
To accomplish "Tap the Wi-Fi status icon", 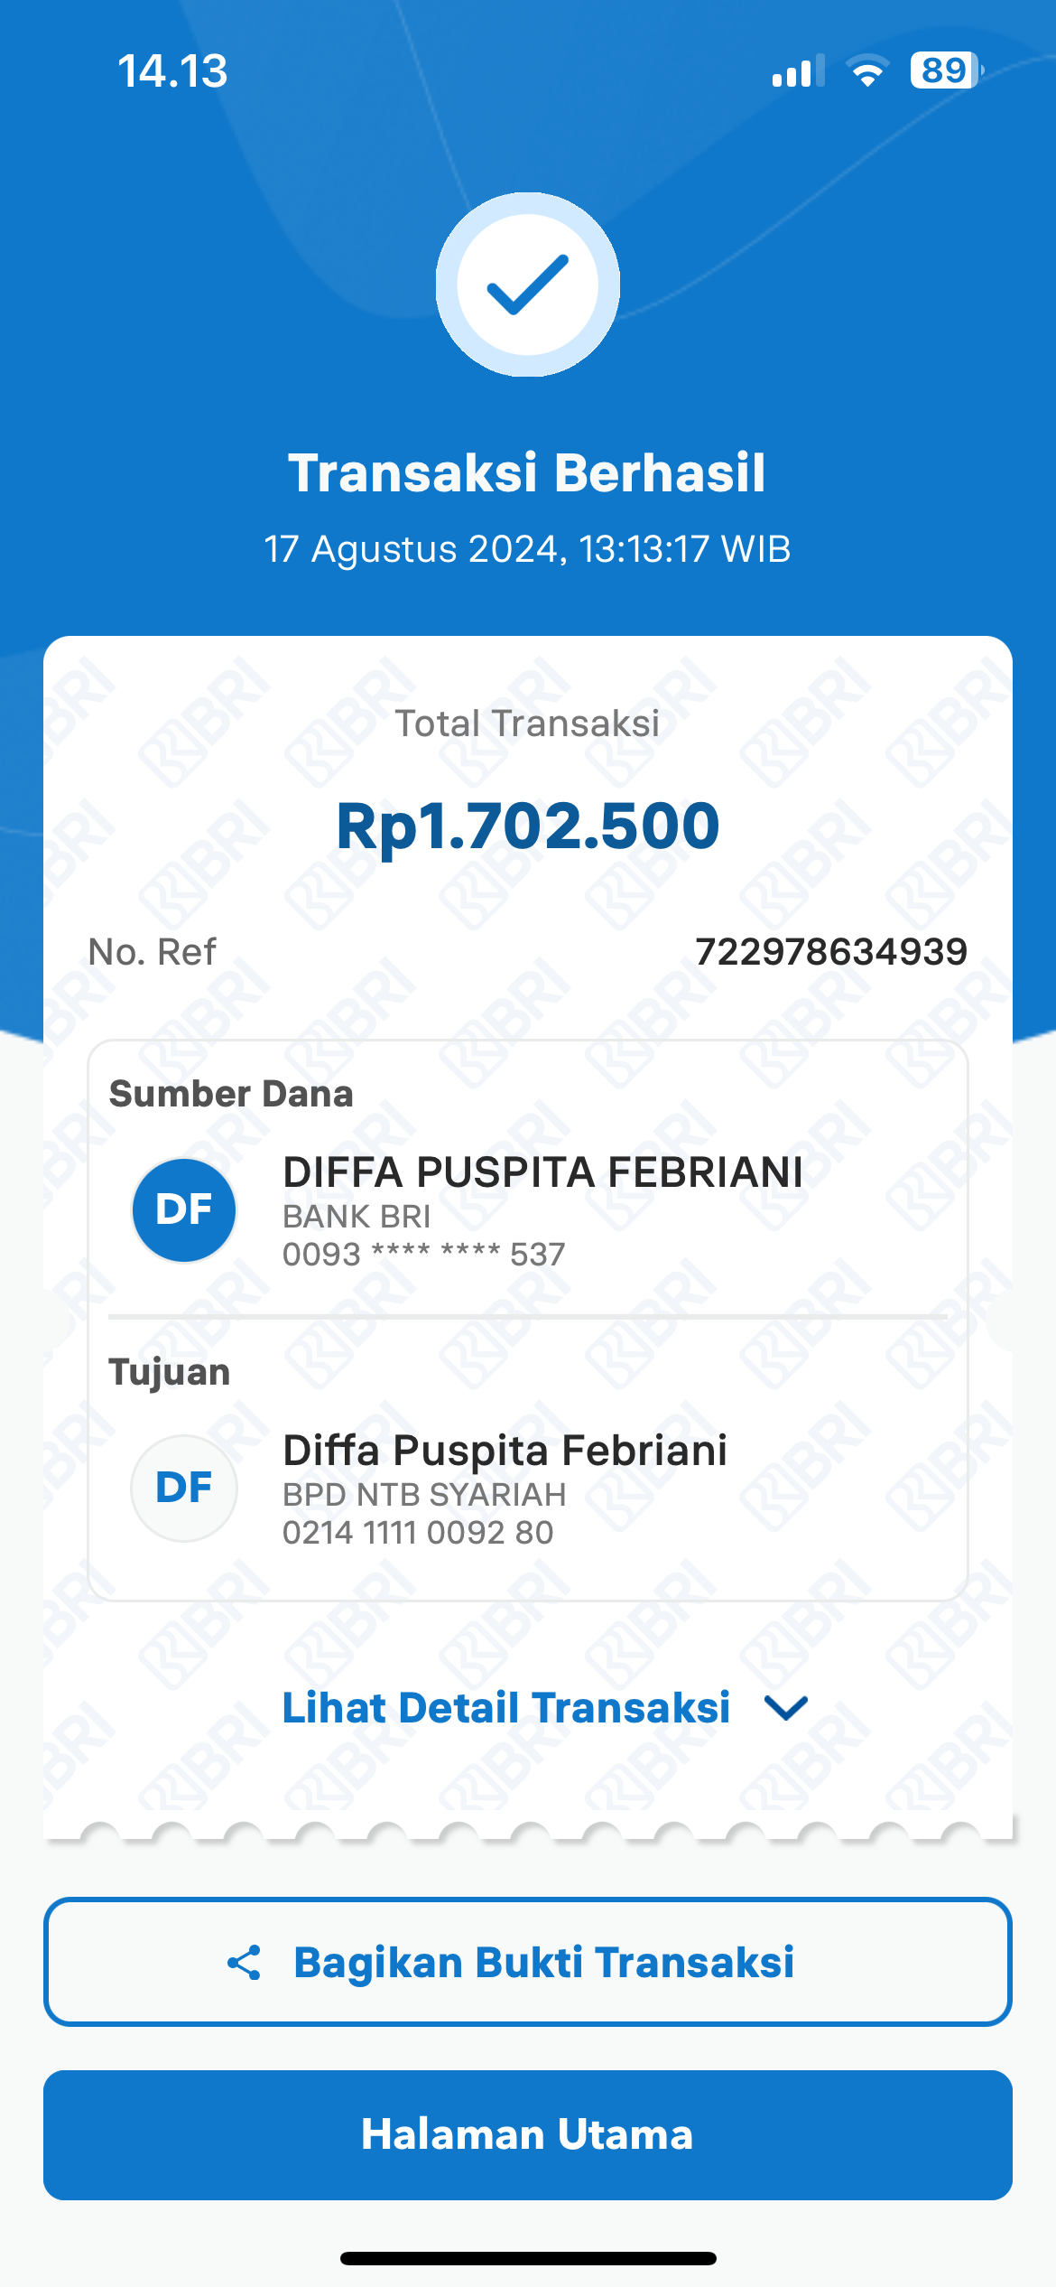I will 866,71.
